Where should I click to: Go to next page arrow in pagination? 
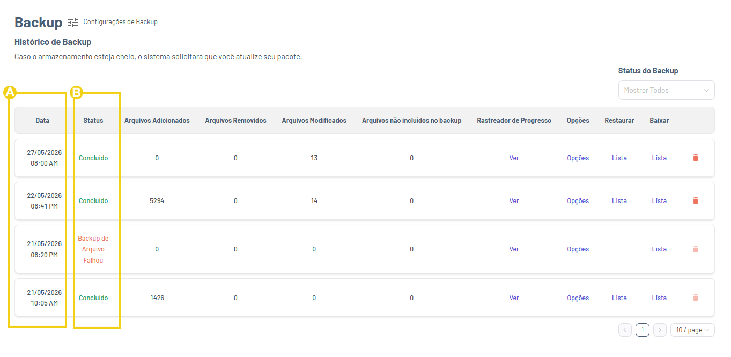click(660, 330)
